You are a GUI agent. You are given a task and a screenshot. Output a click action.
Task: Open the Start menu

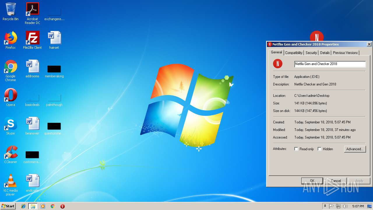point(8,206)
